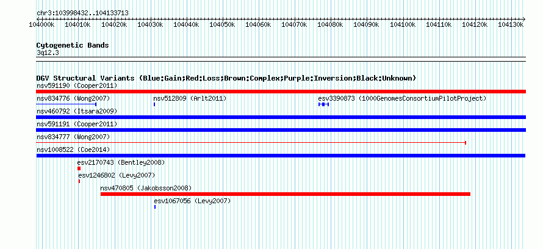Click the 3q12.3 band label
Image resolution: width=543 pixels, height=249 pixels.
(x=48, y=52)
